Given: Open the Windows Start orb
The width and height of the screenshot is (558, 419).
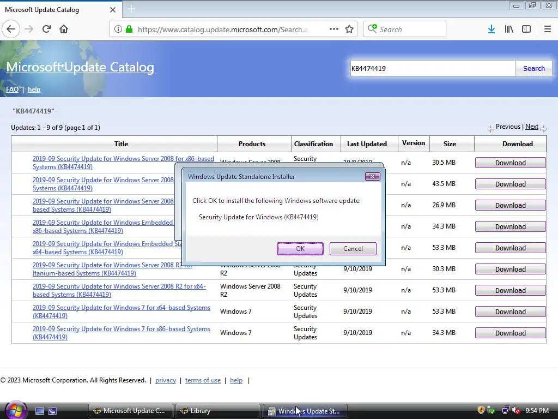Looking at the screenshot, I should pos(16,410).
